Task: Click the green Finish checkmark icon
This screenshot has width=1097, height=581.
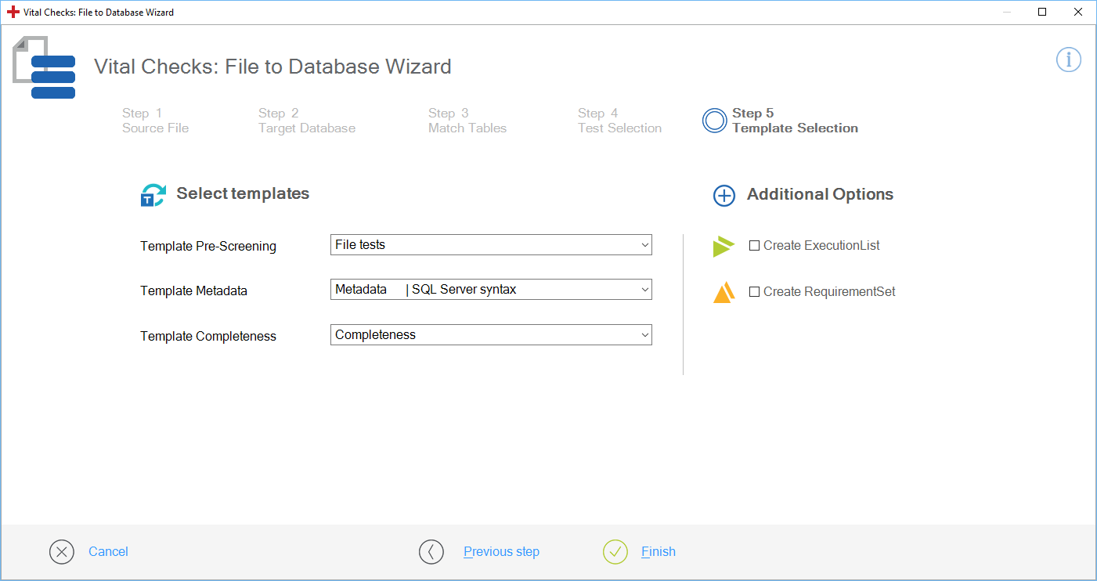Action: 615,552
